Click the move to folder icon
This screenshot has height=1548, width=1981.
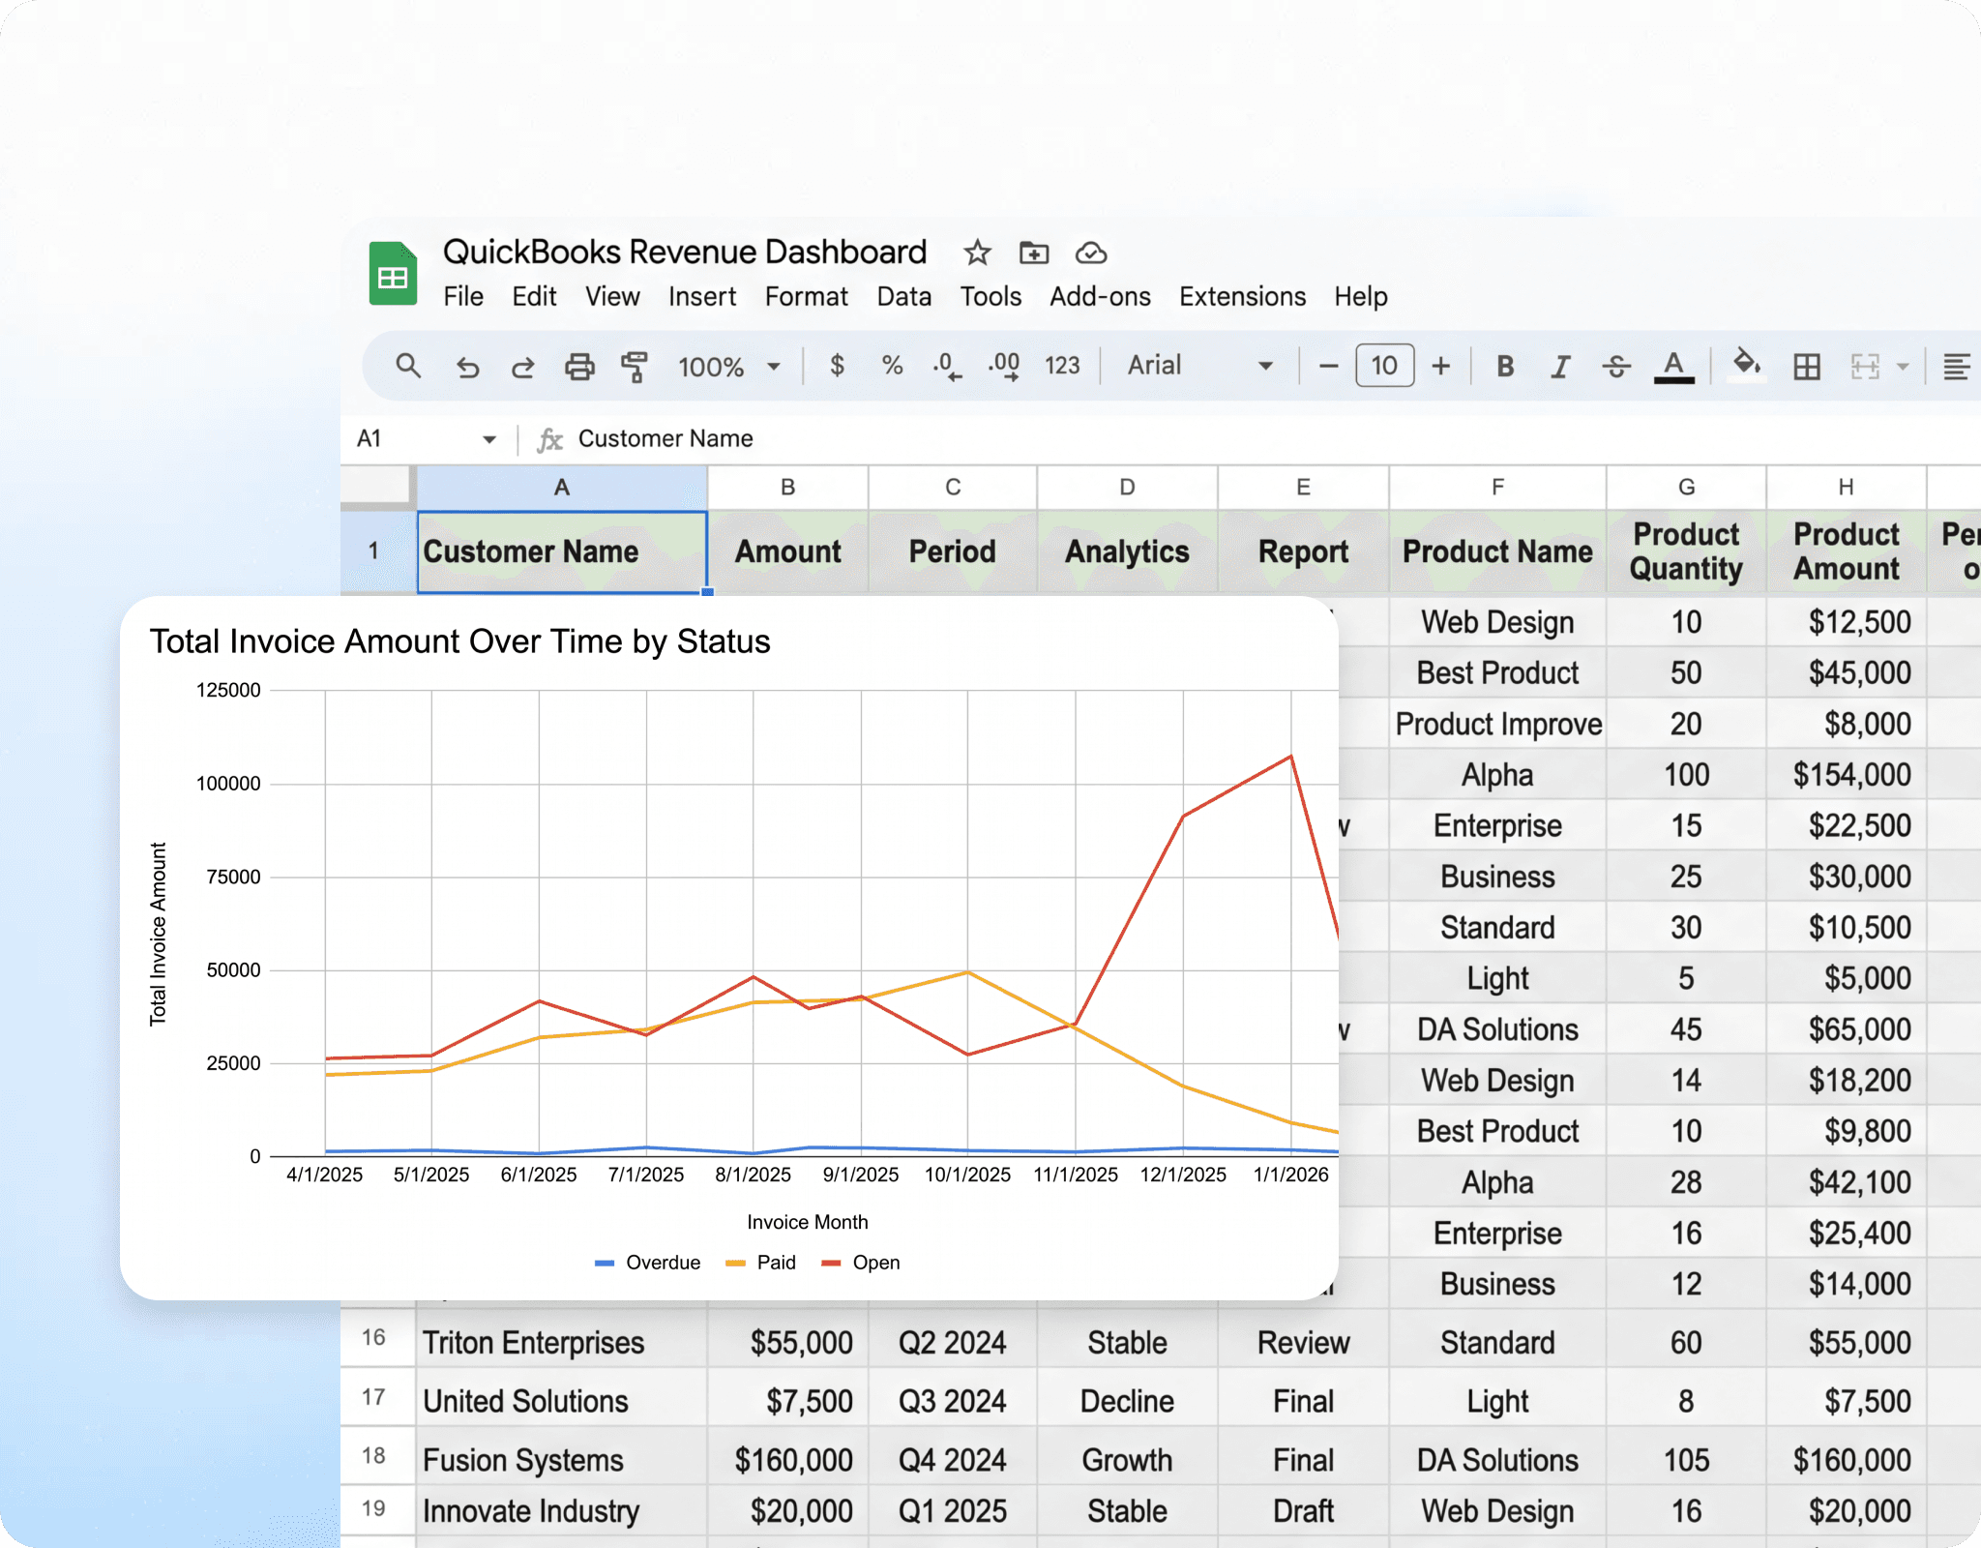pos(1034,253)
